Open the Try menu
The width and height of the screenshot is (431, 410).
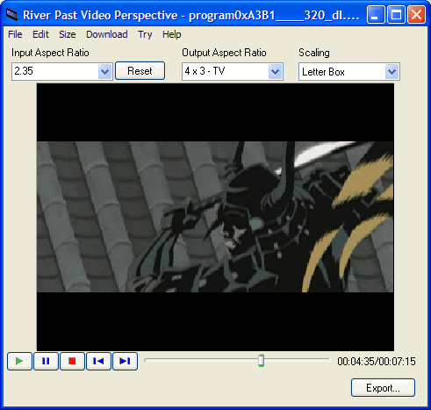[145, 34]
